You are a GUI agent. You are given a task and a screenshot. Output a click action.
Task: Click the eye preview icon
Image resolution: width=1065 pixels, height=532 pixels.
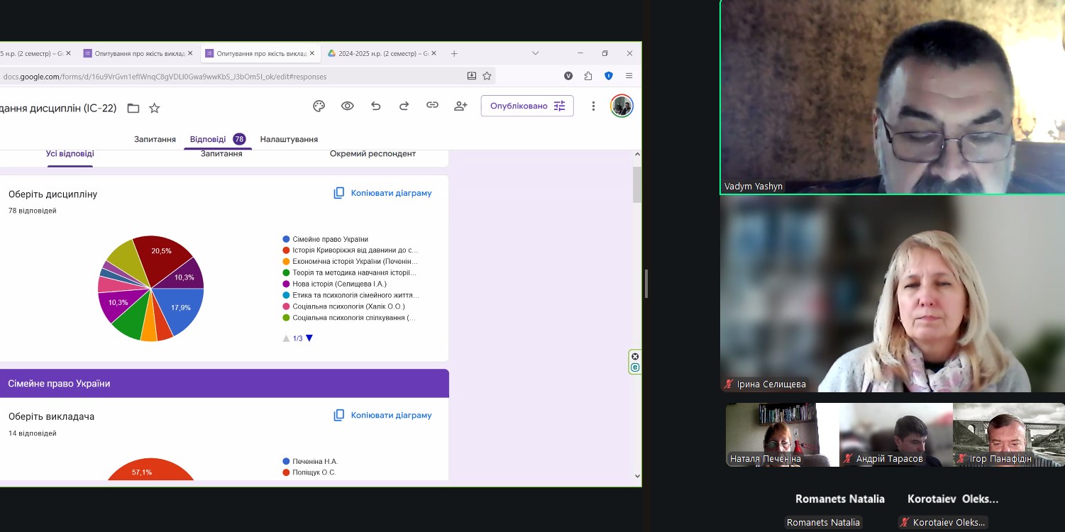tap(347, 106)
